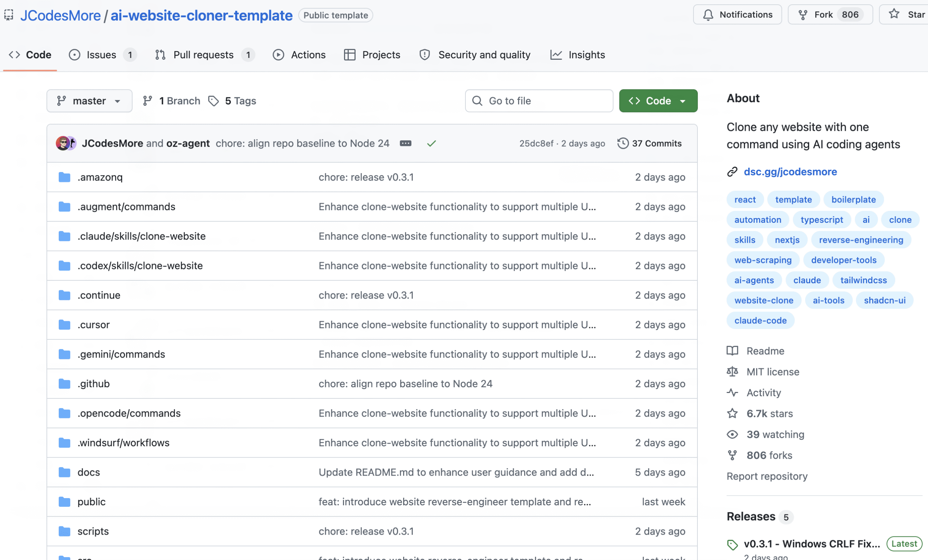Click the Go to file search field

click(539, 101)
